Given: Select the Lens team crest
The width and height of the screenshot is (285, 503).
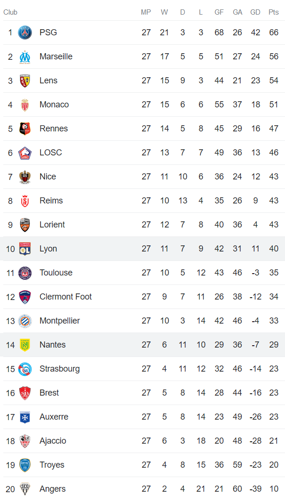Looking at the screenshot, I should point(25,81).
